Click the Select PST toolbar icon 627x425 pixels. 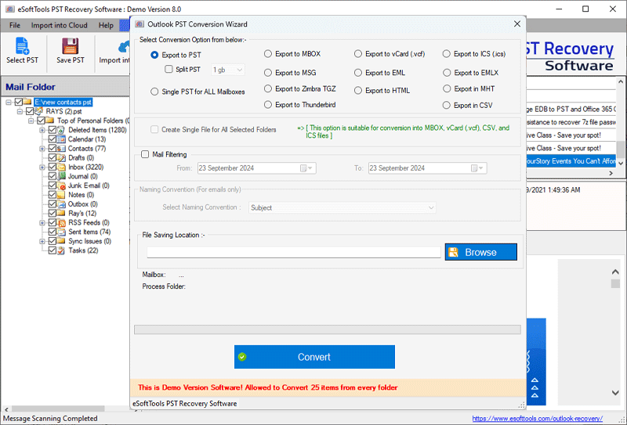pos(22,45)
